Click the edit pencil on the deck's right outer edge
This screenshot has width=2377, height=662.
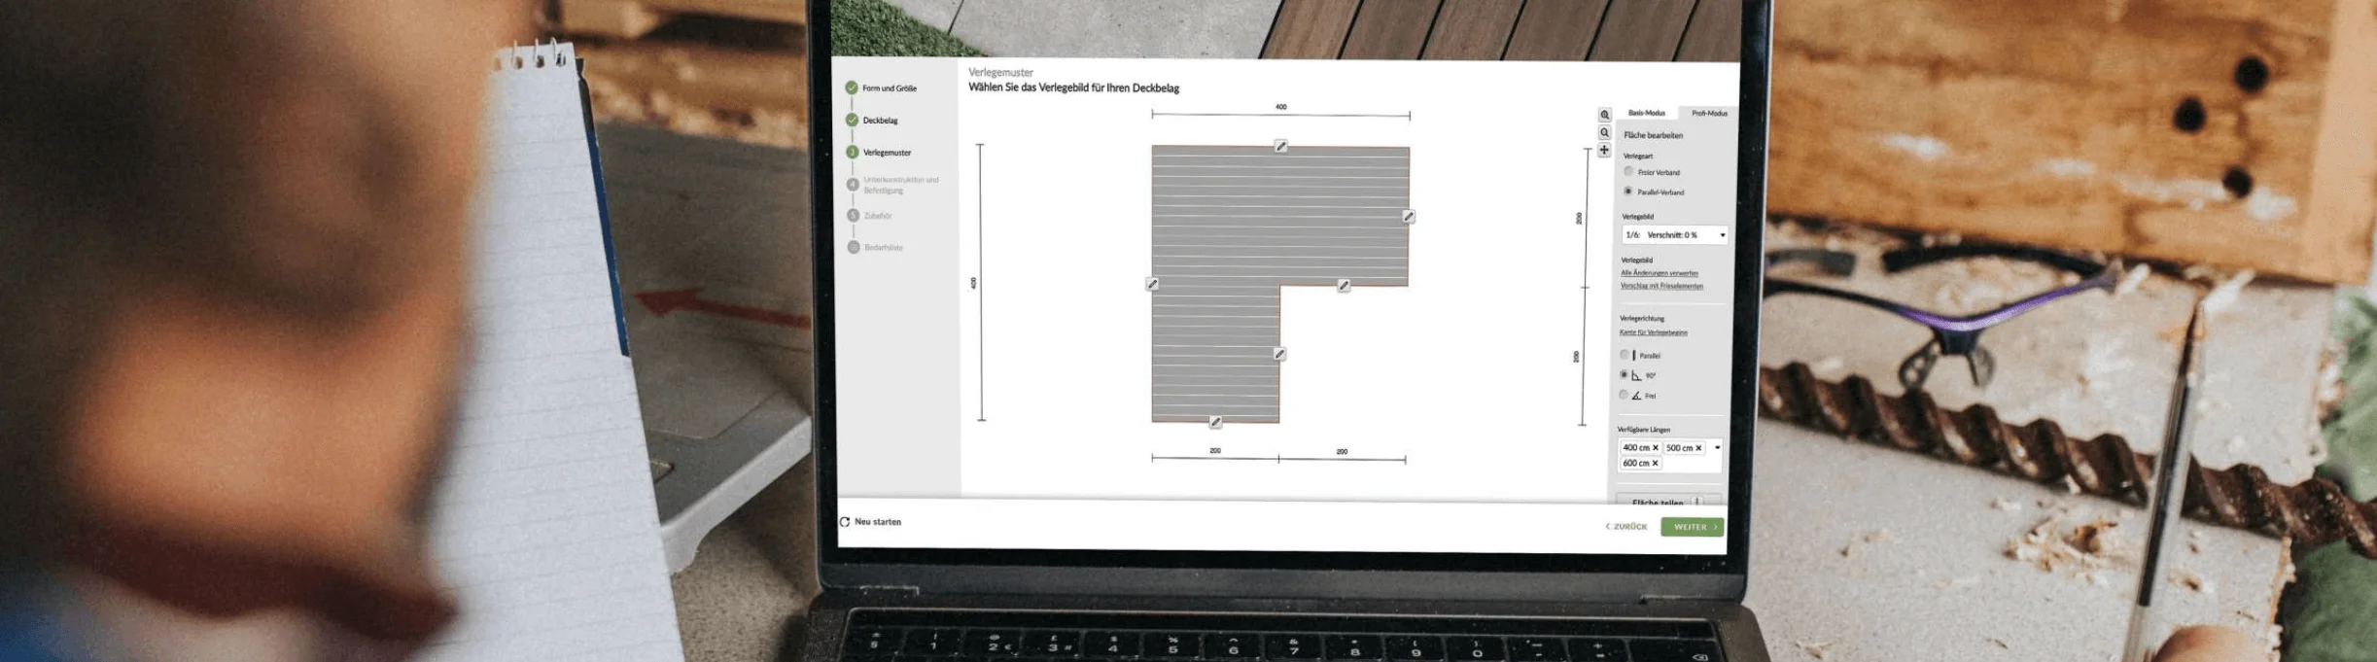point(1408,217)
